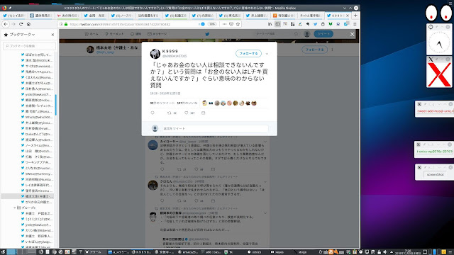The height and width of the screenshot is (255, 454).
Task: Open Twitter モーメント
Action: (x=114, y=34)
